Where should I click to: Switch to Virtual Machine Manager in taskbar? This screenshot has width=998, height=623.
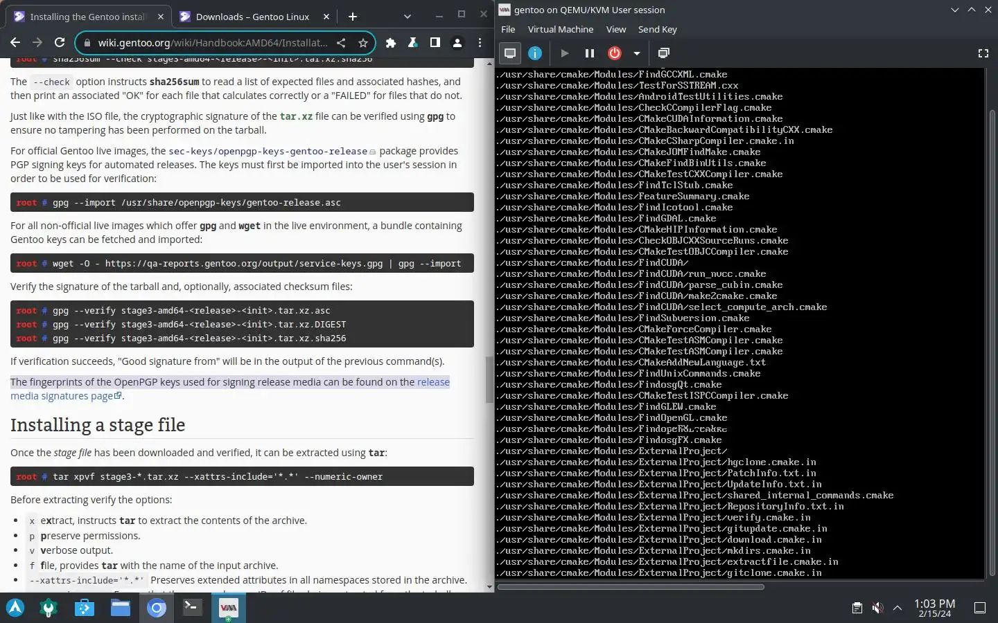(228, 608)
